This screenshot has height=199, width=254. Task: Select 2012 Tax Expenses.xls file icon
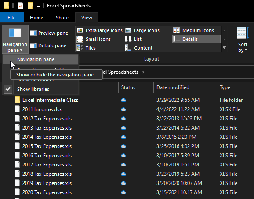[x=17, y=119]
